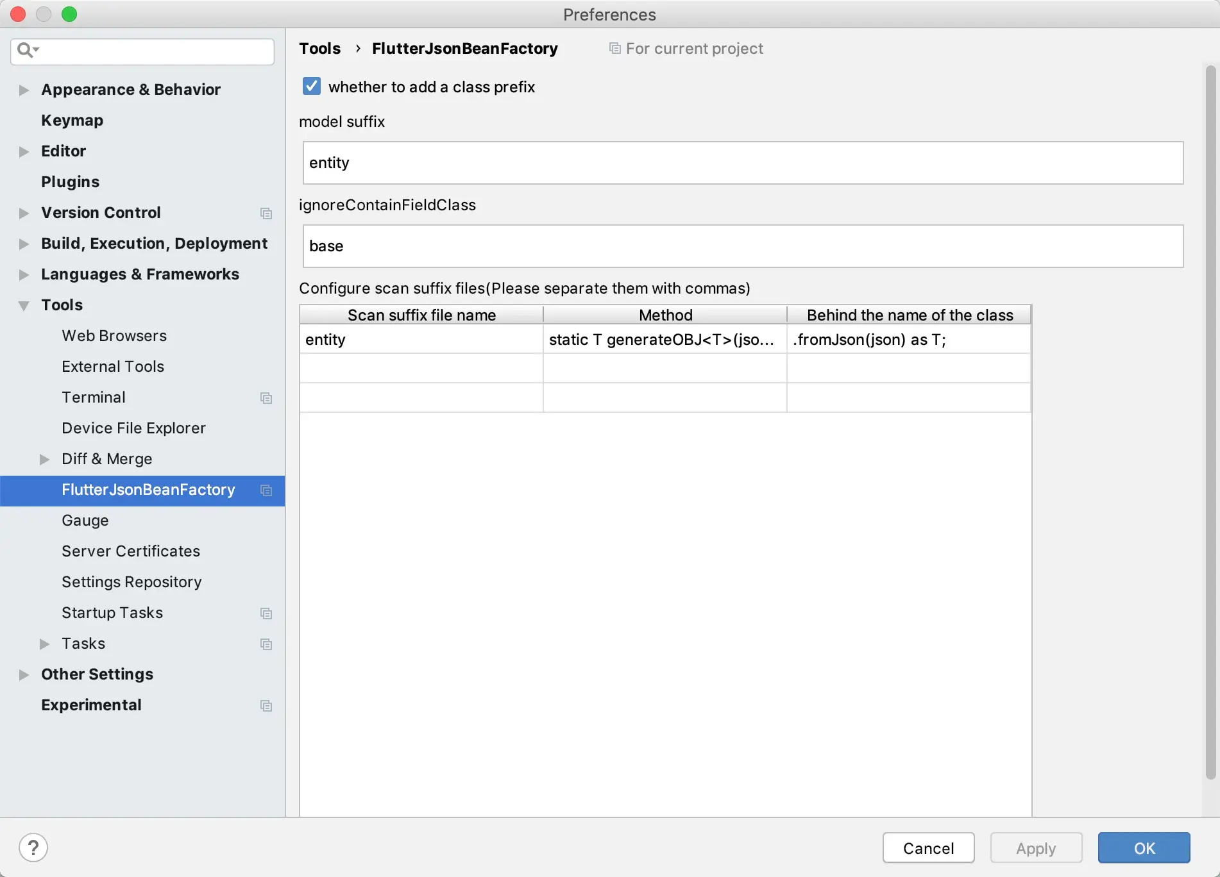This screenshot has width=1220, height=877.
Task: Click project-level icon beside Terminal
Action: click(x=266, y=398)
